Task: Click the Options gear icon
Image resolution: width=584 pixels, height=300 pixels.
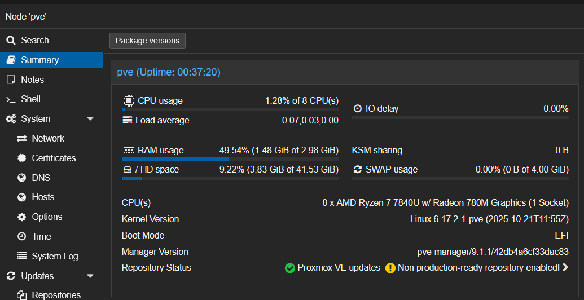Action: tap(22, 217)
